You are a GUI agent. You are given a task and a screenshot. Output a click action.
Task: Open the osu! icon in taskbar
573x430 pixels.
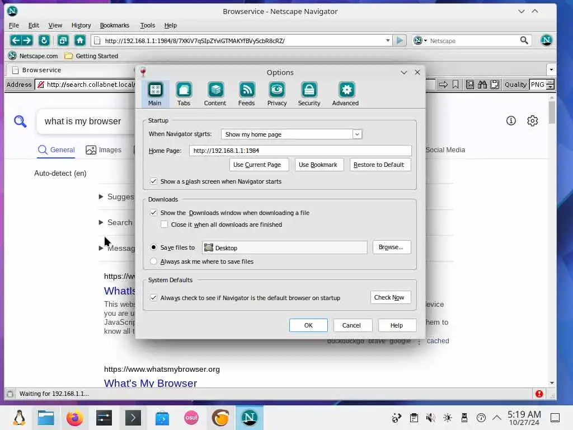(x=191, y=418)
